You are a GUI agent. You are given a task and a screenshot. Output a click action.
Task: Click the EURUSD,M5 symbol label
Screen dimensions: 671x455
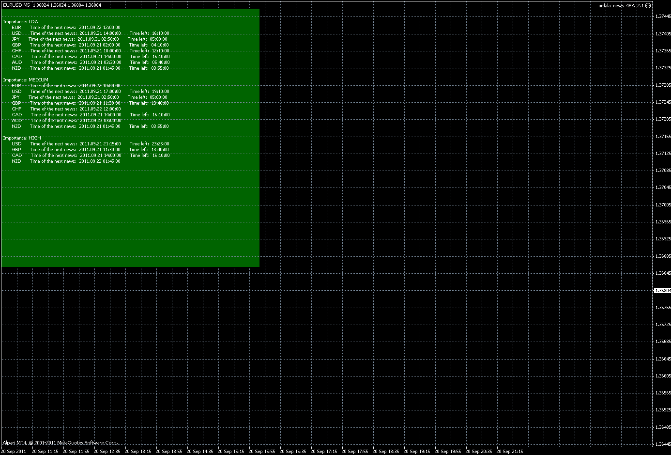pyautogui.click(x=16, y=5)
